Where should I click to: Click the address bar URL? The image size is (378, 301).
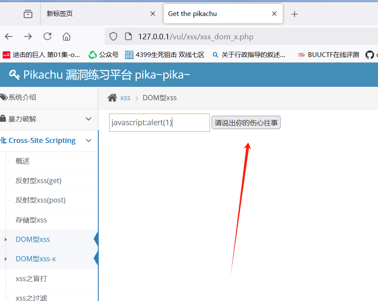(196, 37)
